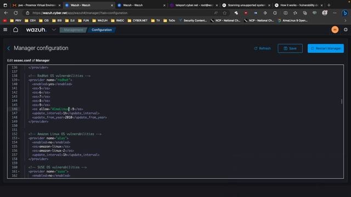Collapse the alas provider block at line 153
This screenshot has width=351, height=197.
[19, 138]
